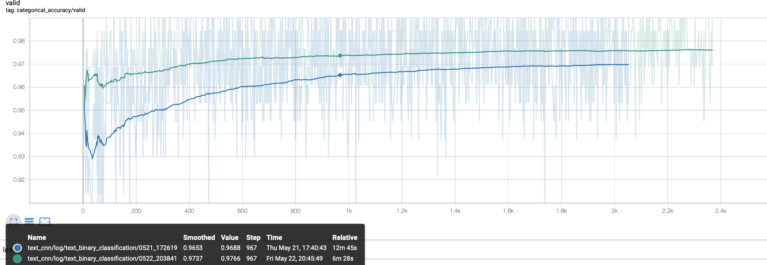Click step 967 in the 0521_172619 row
This screenshot has width=767, height=265.
[x=251, y=248]
